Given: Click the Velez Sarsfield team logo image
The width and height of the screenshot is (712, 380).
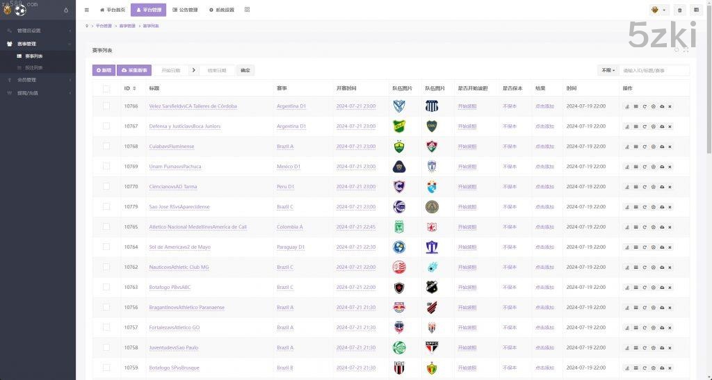Looking at the screenshot, I should tap(399, 106).
